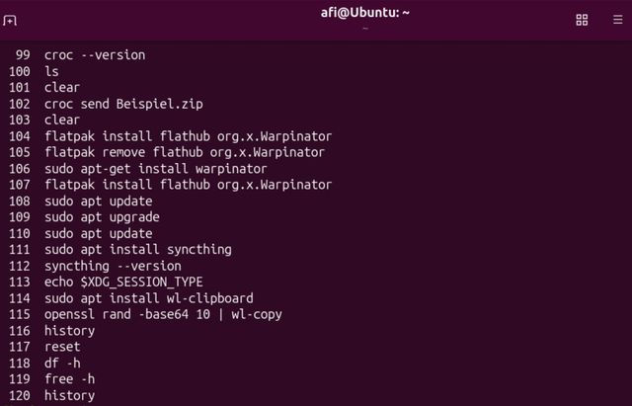632x406 pixels.
Task: Select the croc send Beispiel.zip command
Action: click(123, 104)
